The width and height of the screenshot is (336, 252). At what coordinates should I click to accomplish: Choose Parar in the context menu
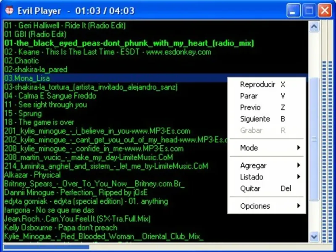(267, 96)
